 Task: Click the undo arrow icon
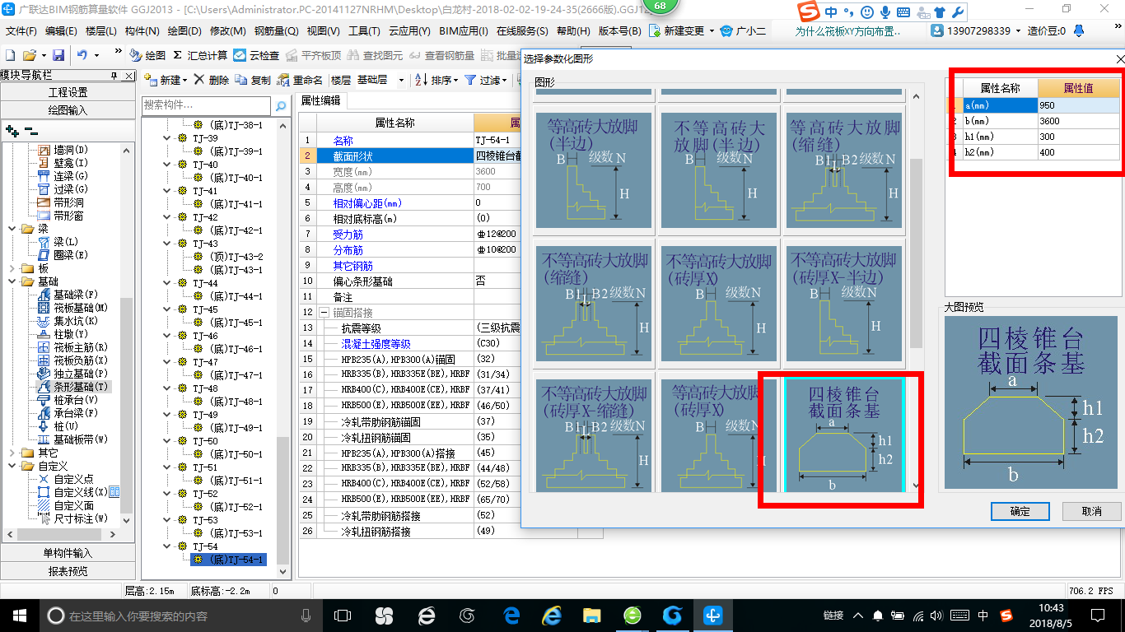pos(82,55)
